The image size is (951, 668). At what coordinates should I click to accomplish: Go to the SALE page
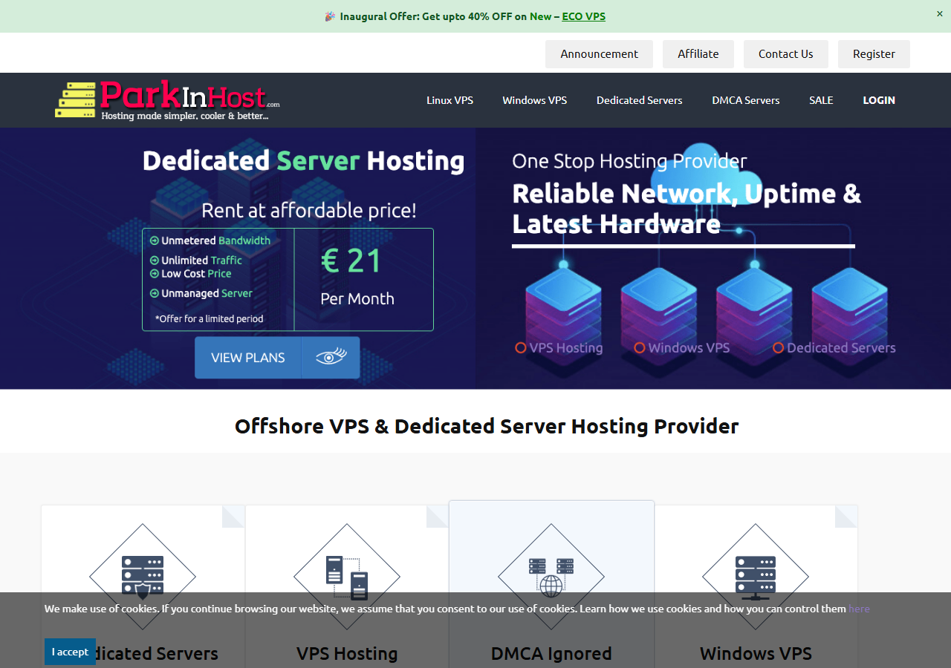pos(821,100)
